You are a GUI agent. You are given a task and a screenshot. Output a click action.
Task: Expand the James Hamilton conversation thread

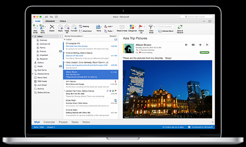coord(65,91)
